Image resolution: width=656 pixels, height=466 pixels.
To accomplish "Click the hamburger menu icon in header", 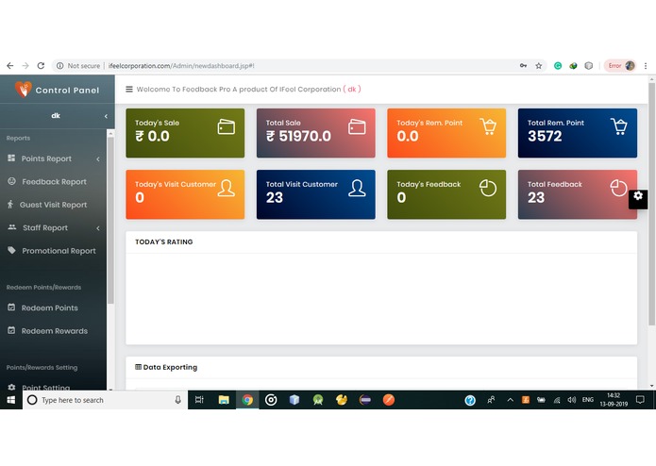I will click(129, 89).
